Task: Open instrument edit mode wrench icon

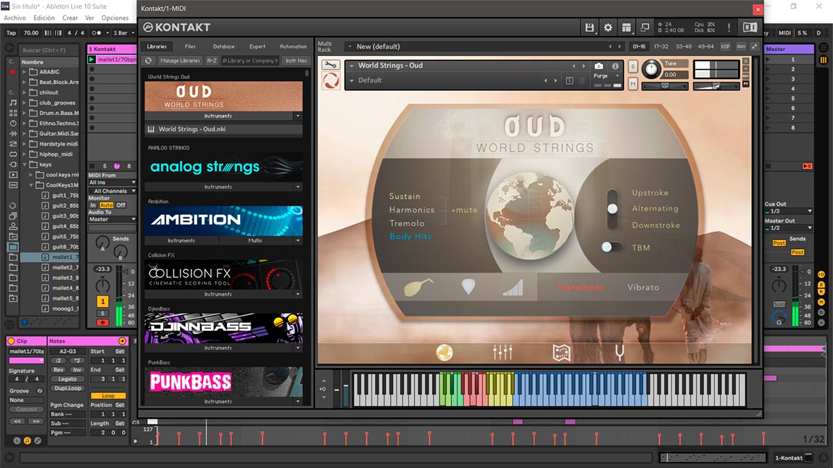Action: (x=330, y=65)
